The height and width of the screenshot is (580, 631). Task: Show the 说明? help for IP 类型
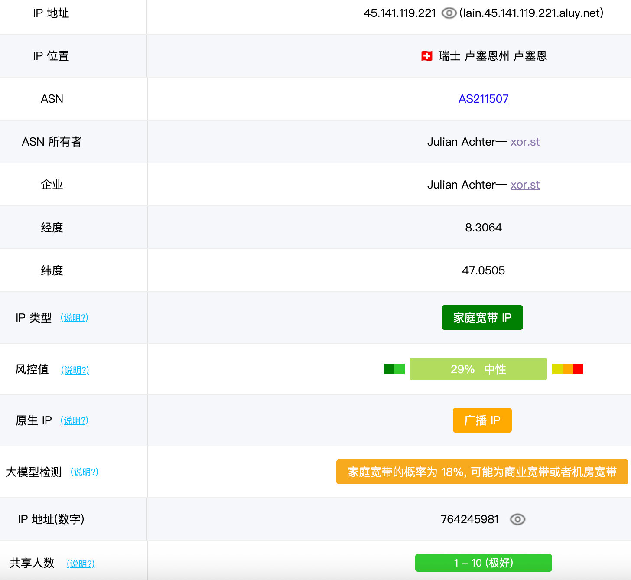pos(75,318)
